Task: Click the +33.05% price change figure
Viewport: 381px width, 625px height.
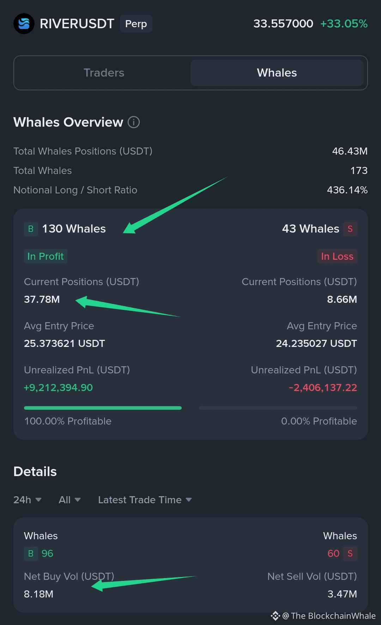Action: pyautogui.click(x=344, y=24)
